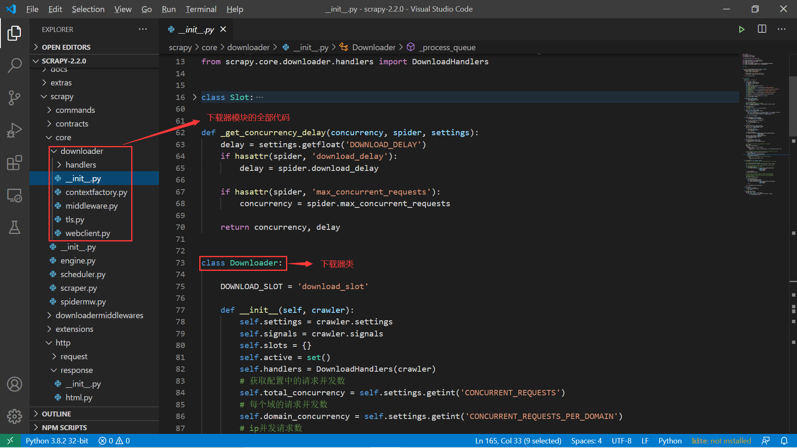797x448 pixels.
Task: Open the Go menu
Action: click(147, 9)
